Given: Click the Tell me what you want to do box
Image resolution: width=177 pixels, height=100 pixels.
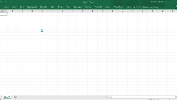Looking at the screenshot, I should point(147,7).
